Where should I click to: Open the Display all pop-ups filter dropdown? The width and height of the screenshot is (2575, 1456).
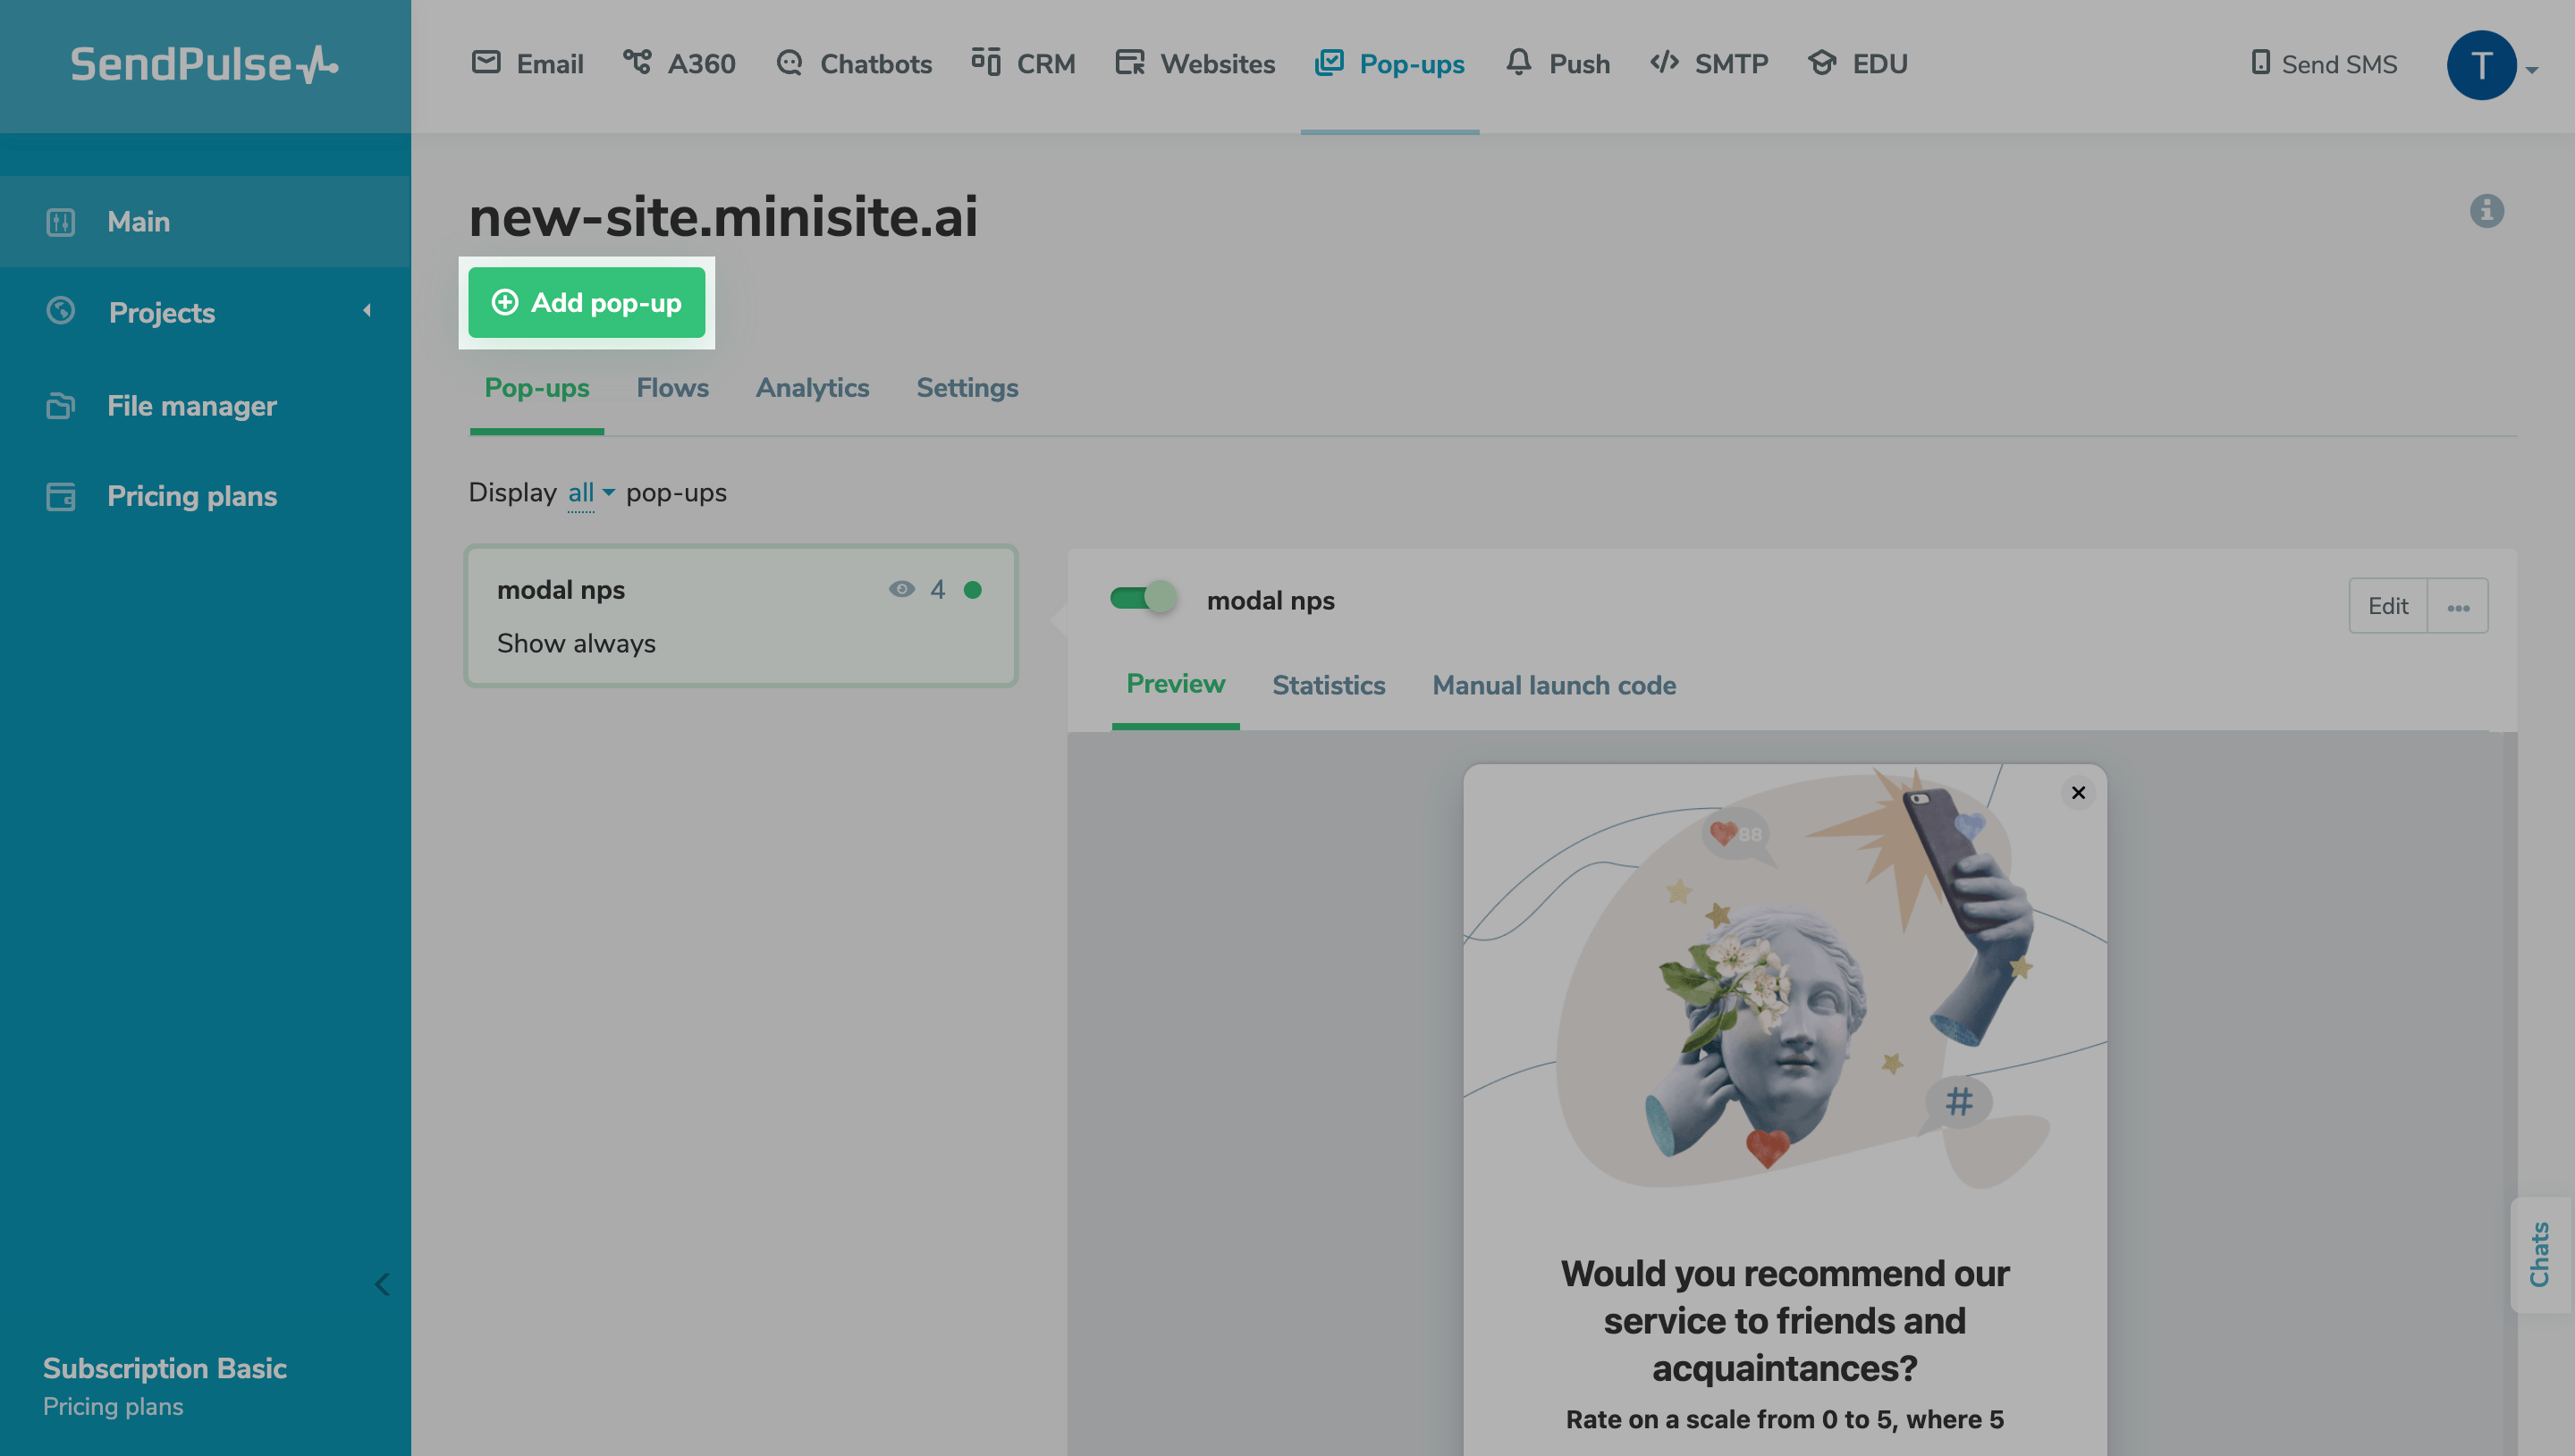click(588, 492)
